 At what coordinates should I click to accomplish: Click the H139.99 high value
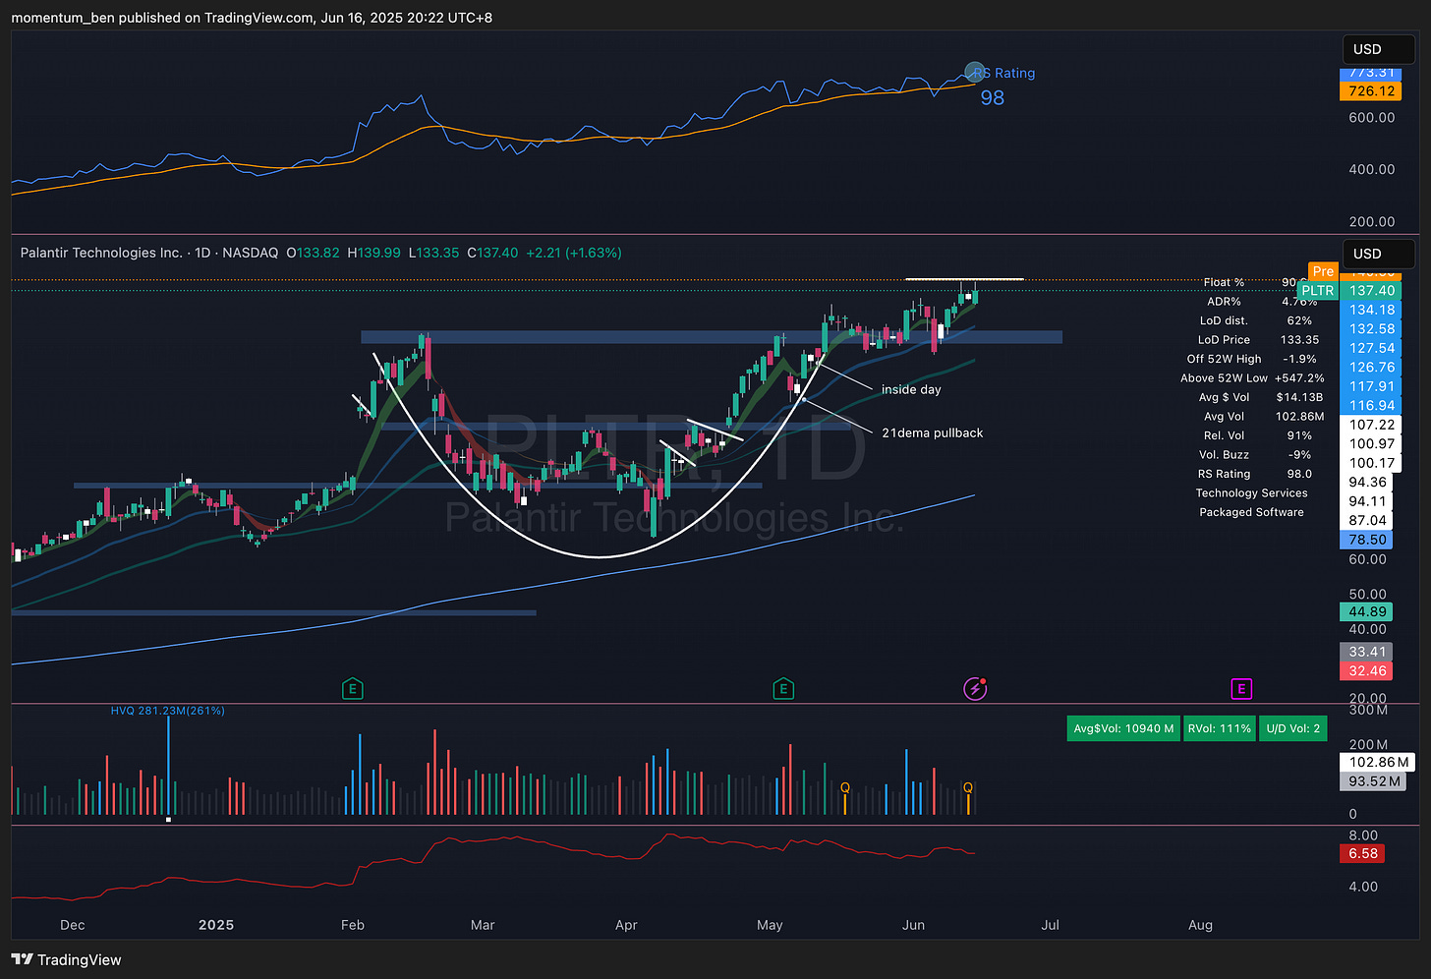[373, 253]
